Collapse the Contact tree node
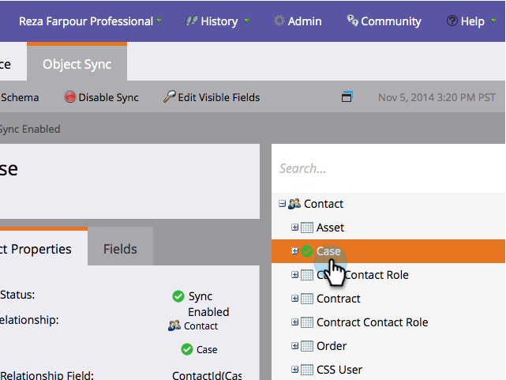Screen dimensions: 506x380 point(282,204)
